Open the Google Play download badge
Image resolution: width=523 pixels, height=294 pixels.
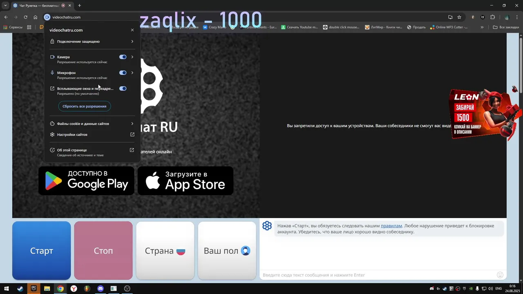pos(86,180)
